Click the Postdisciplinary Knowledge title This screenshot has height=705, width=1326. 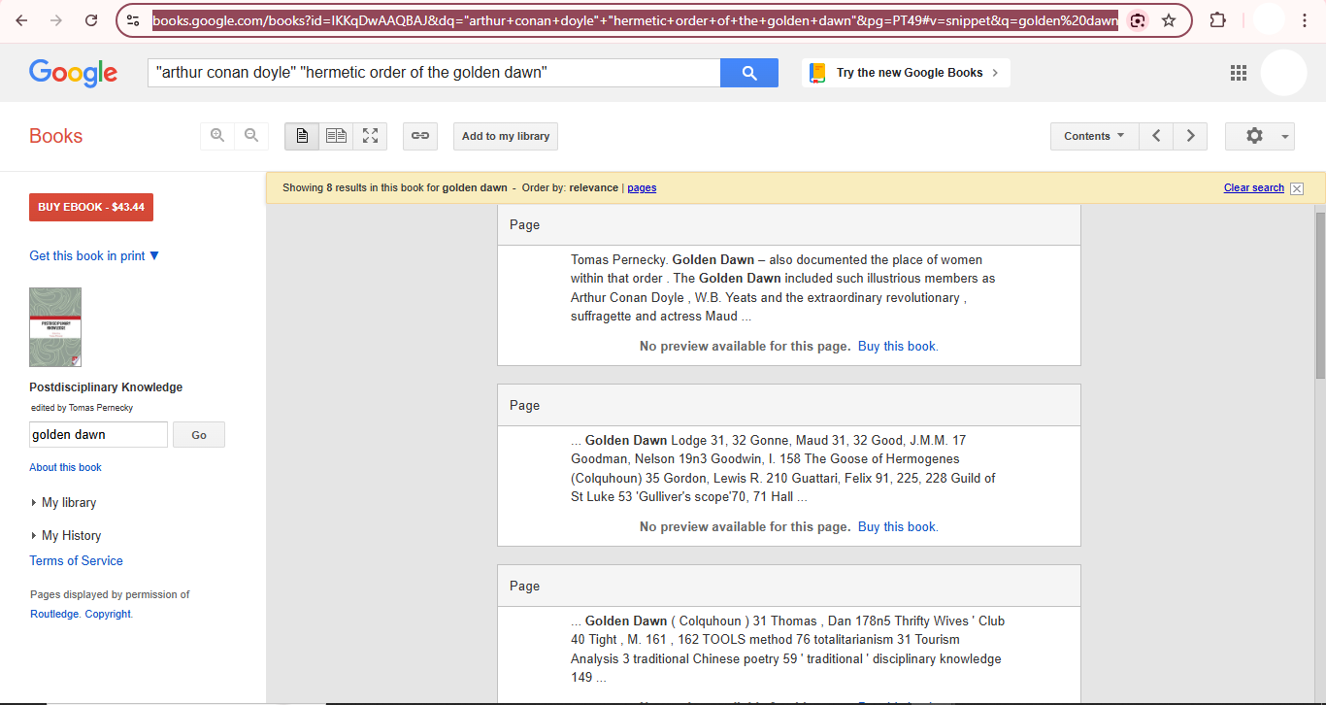pos(106,387)
